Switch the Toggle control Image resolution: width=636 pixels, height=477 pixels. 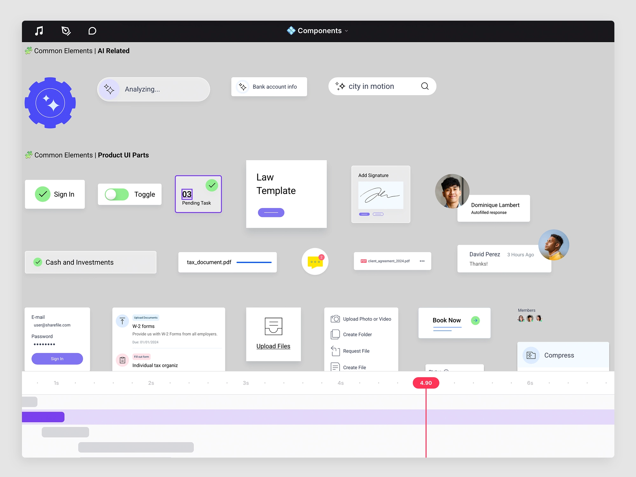117,194
